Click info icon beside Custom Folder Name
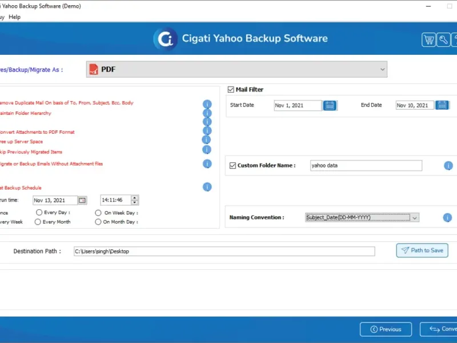The height and width of the screenshot is (343, 457). coord(448,166)
